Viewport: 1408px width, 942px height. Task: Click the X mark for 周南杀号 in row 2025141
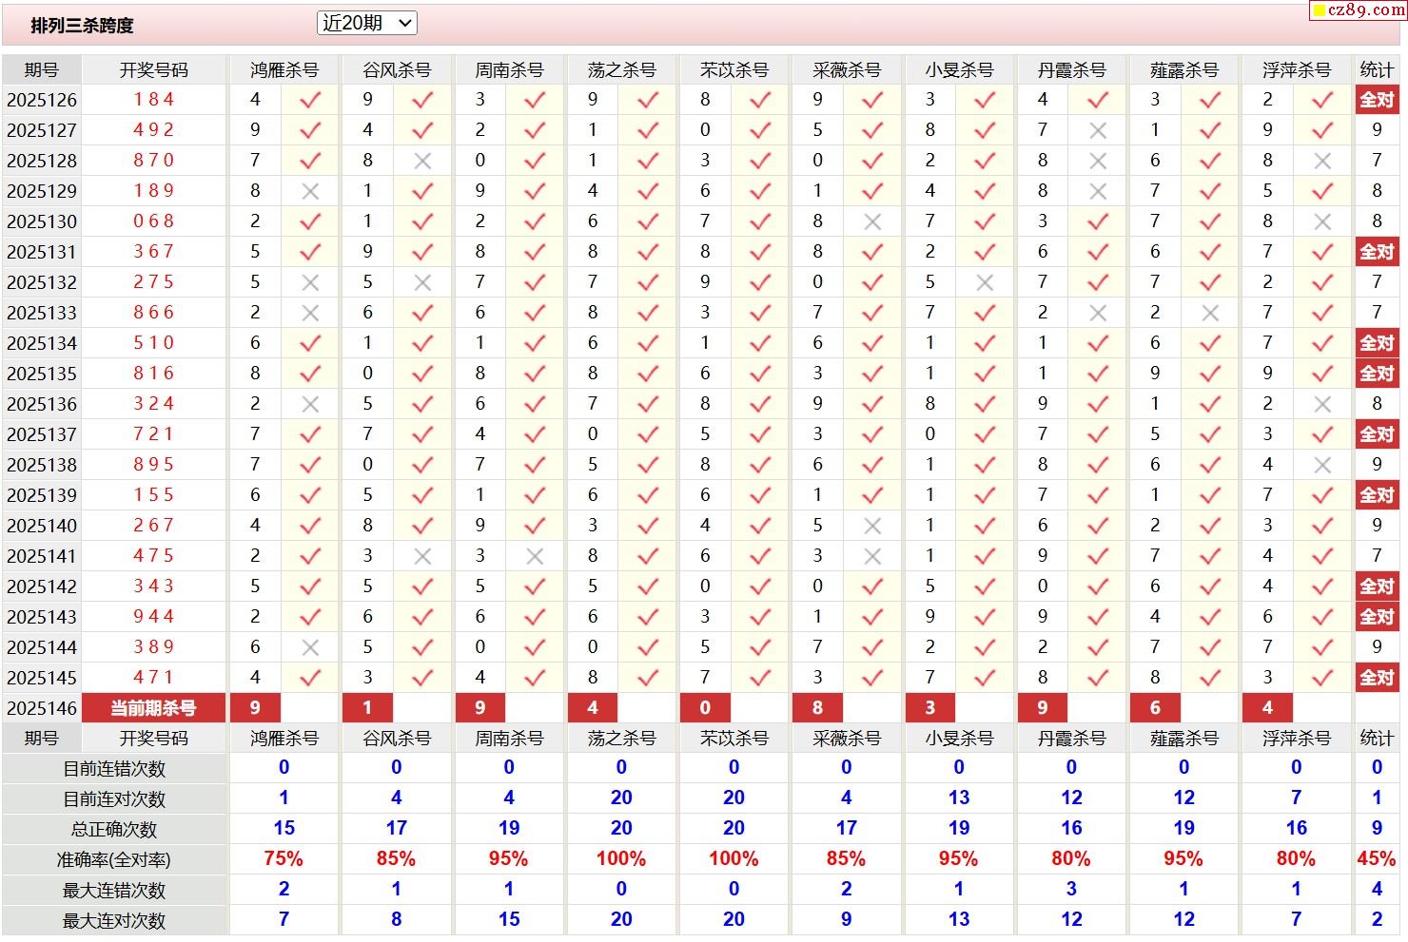tap(535, 556)
